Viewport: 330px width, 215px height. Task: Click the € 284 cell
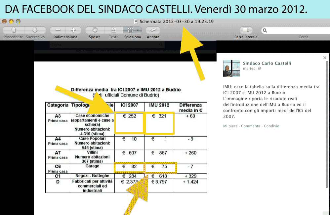click(129, 176)
